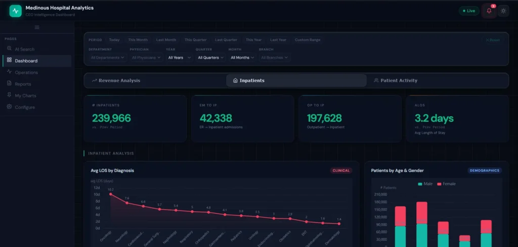Toggle Female series in legend
Image resolution: width=518 pixels, height=247 pixels.
click(x=446, y=184)
